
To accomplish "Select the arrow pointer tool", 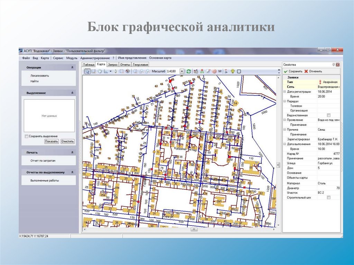I will (87, 71).
